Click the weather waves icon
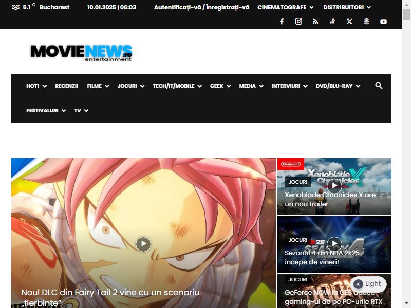 tap(16, 7)
